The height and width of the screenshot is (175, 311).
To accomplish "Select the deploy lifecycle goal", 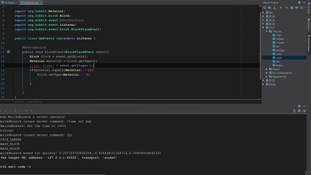I will click(279, 65).
